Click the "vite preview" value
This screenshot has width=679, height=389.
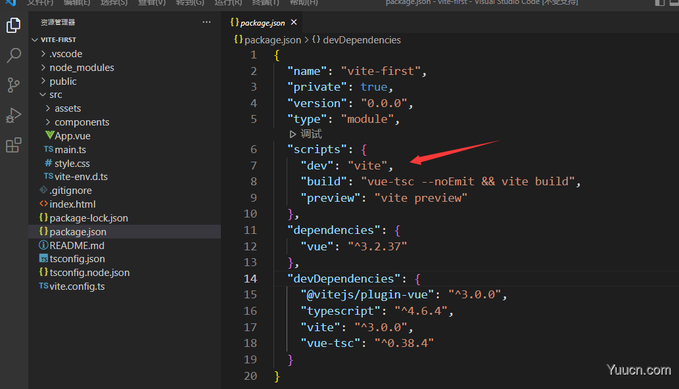(421, 198)
